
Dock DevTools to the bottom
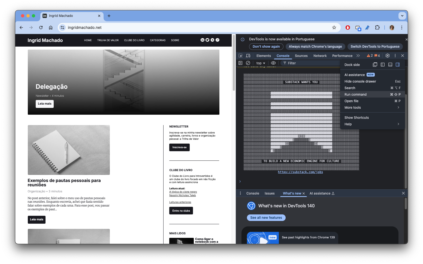pos(390,65)
